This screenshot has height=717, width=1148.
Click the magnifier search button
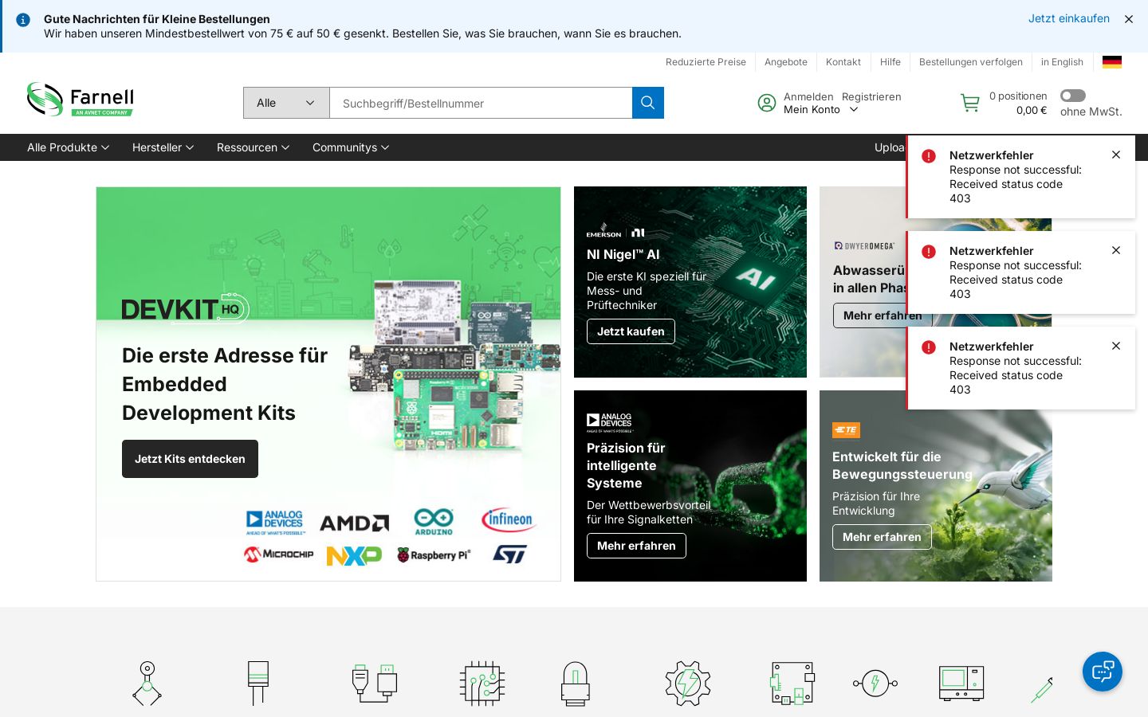pyautogui.click(x=648, y=103)
